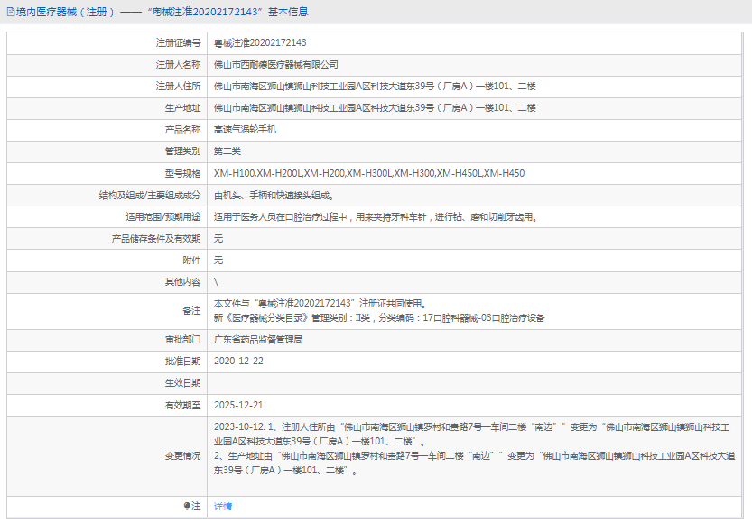Select expiry date 2025-12-21
Viewport: 752px width, 522px height.
[238, 405]
